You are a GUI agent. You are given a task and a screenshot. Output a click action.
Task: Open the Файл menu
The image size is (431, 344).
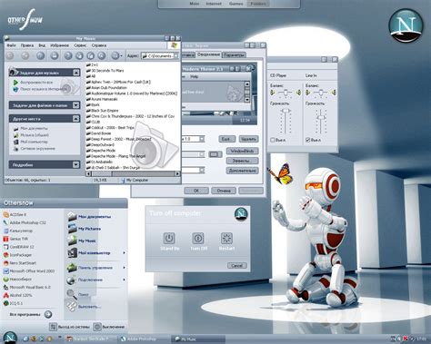[11, 45]
